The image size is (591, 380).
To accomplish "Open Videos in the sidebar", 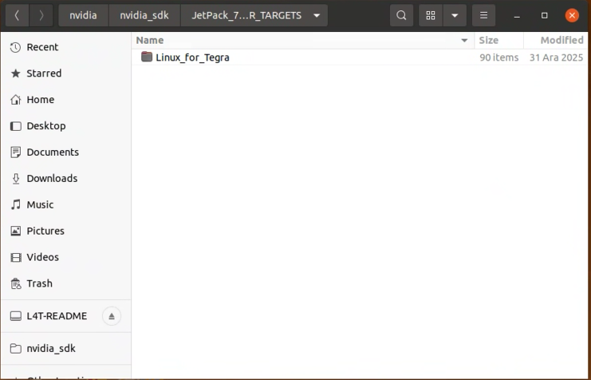I will (x=66, y=257).
